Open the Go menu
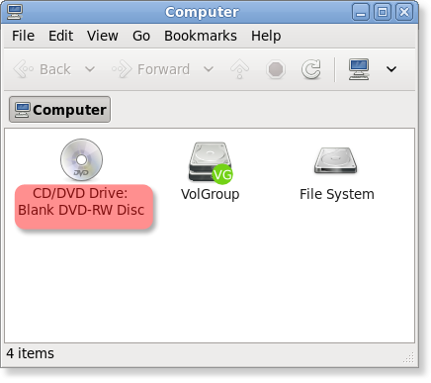 [x=141, y=36]
